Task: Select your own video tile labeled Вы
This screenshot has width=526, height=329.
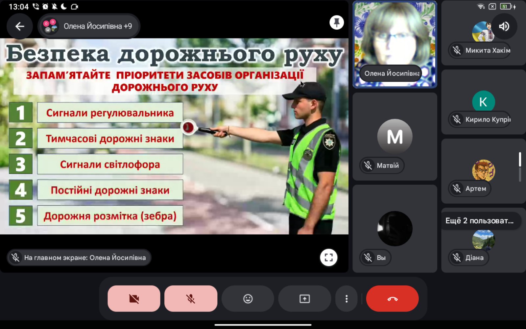Action: click(x=395, y=229)
